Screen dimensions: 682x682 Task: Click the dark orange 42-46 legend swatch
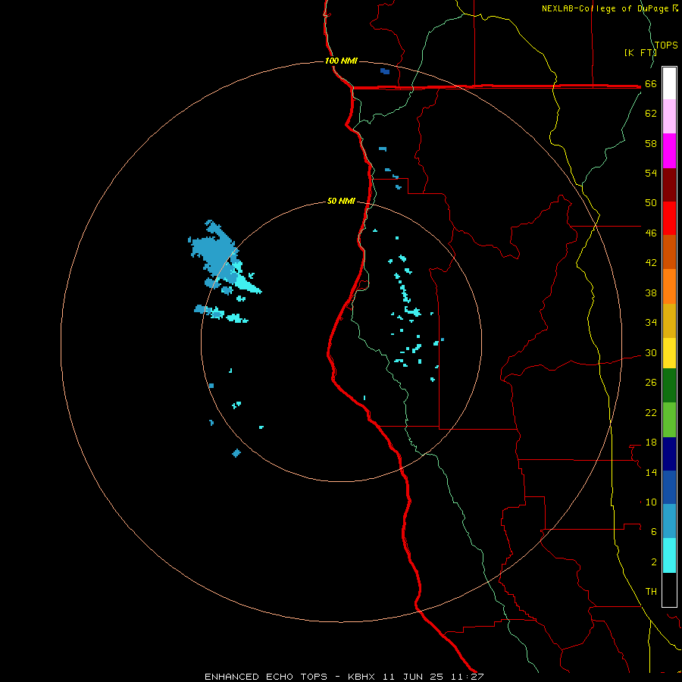click(x=669, y=252)
